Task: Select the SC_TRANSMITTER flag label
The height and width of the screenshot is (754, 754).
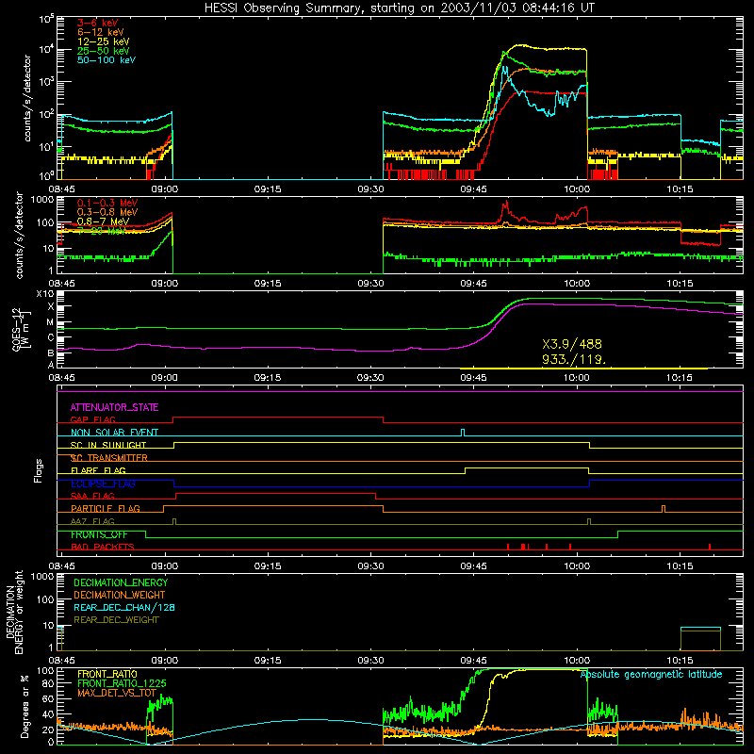Action: tap(108, 458)
